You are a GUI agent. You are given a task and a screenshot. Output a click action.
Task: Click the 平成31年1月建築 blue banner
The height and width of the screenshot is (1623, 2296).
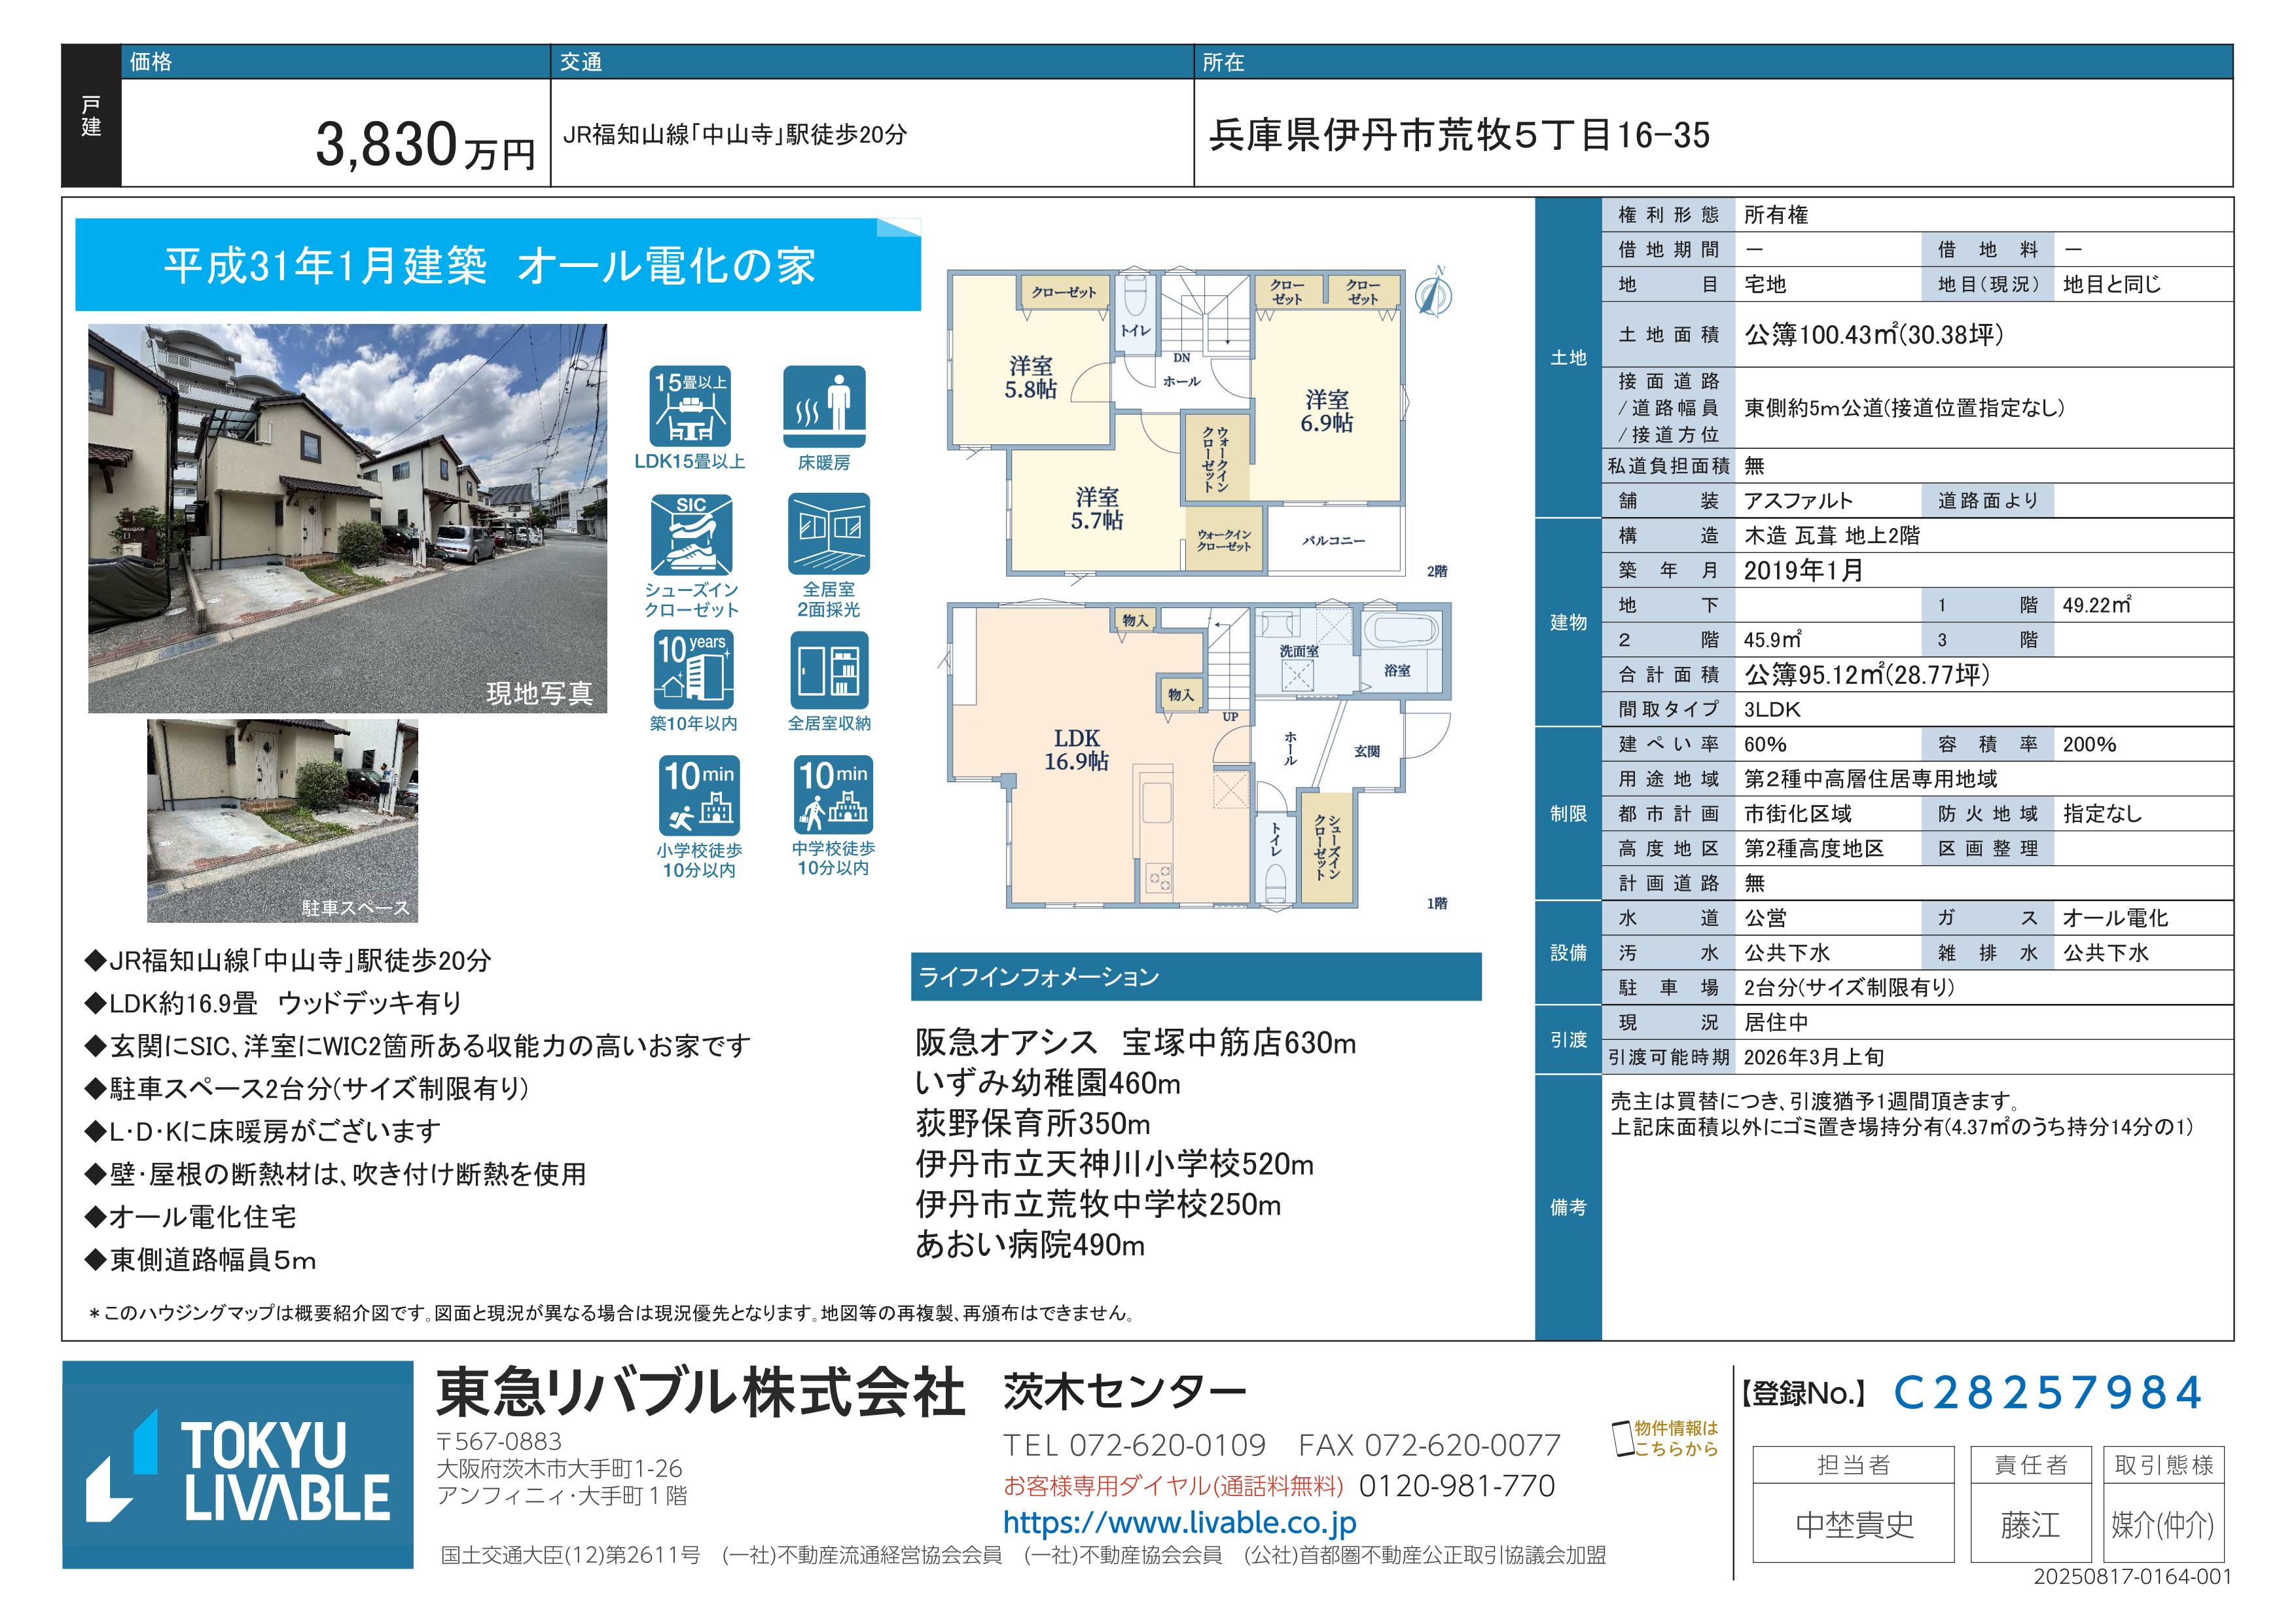pos(497,266)
